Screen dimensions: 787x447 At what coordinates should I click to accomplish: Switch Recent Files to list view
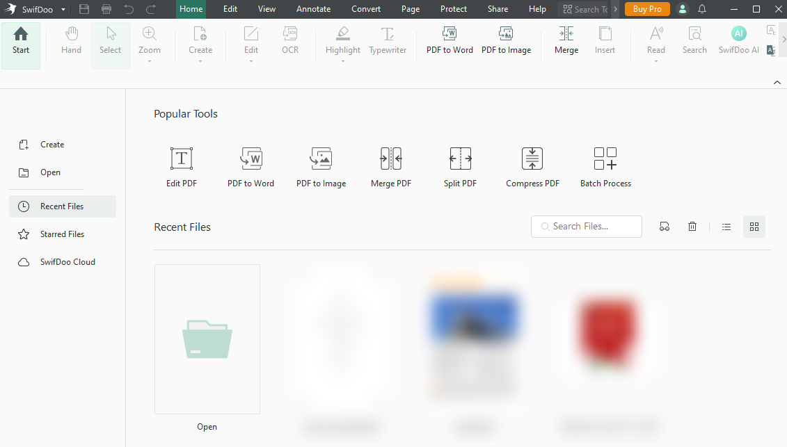[726, 226]
